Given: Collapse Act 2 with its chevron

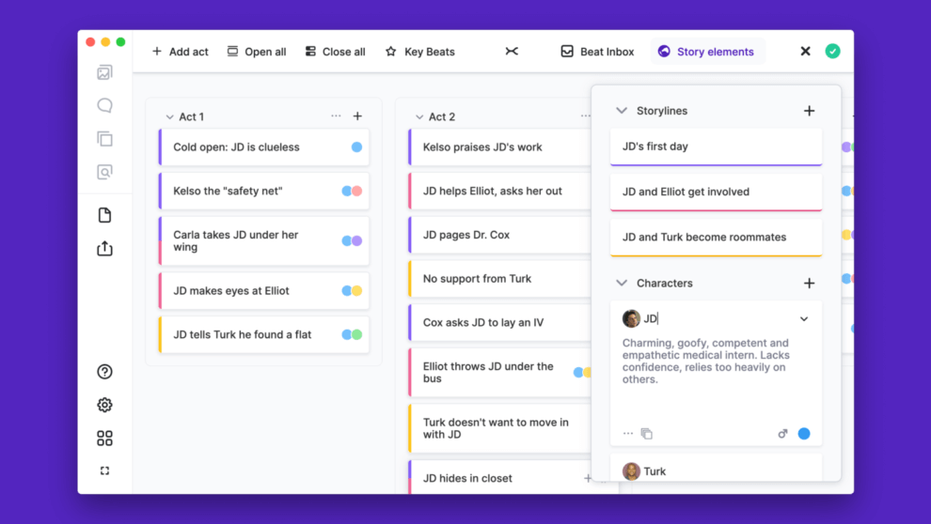Looking at the screenshot, I should pyautogui.click(x=419, y=116).
